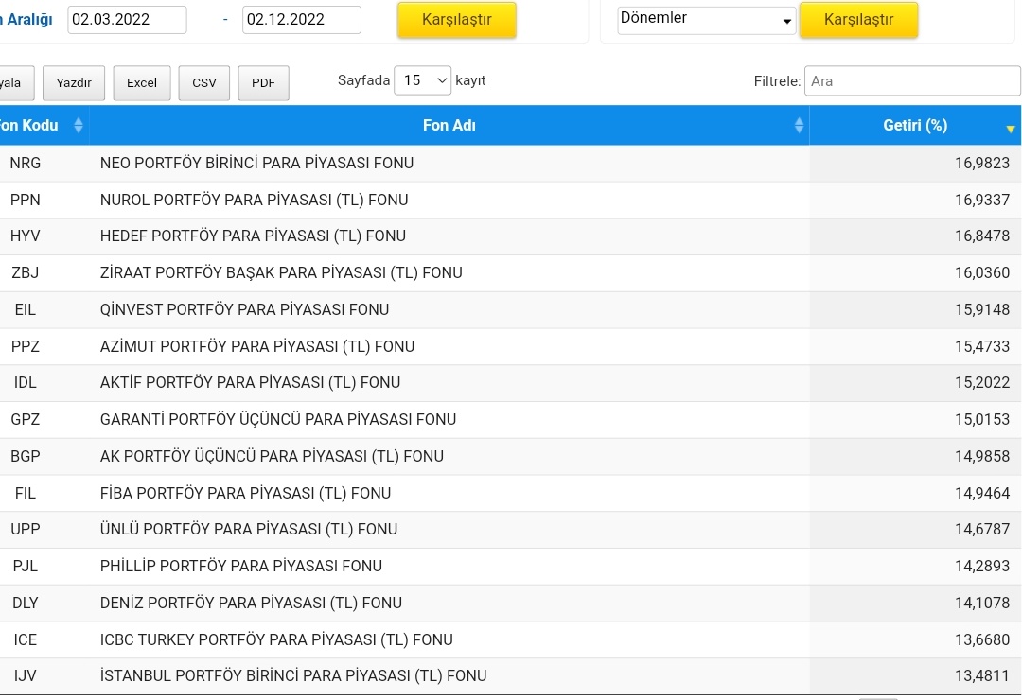The width and height of the screenshot is (1022, 700).
Task: Select DENİZ PORTFÖY PARA PİYASASI (TL) FONU
Action: click(251, 603)
